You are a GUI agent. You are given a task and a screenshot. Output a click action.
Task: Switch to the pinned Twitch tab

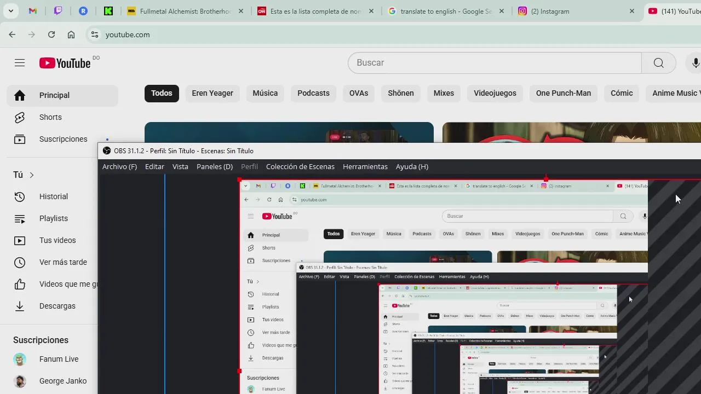click(58, 11)
